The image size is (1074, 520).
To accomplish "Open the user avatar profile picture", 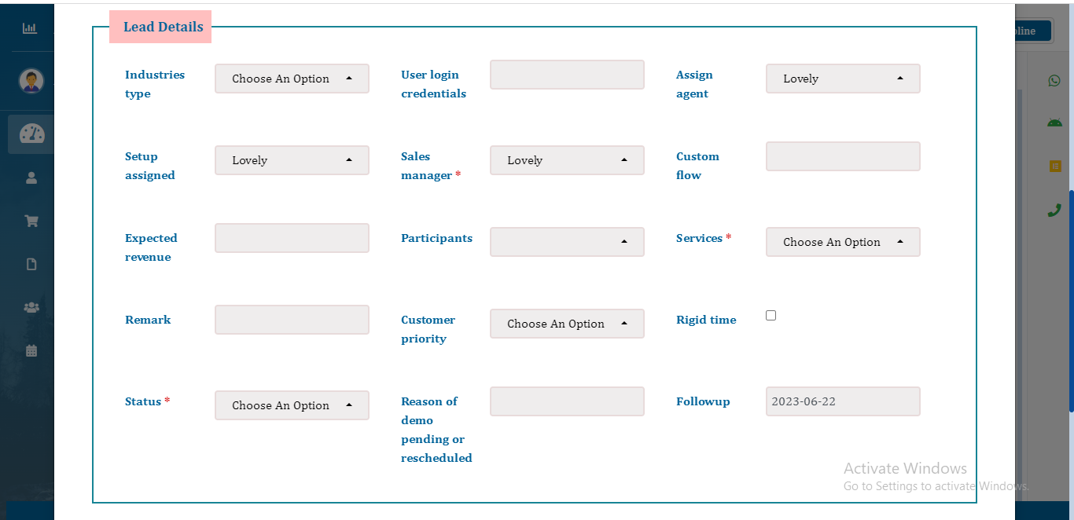I will click(31, 81).
